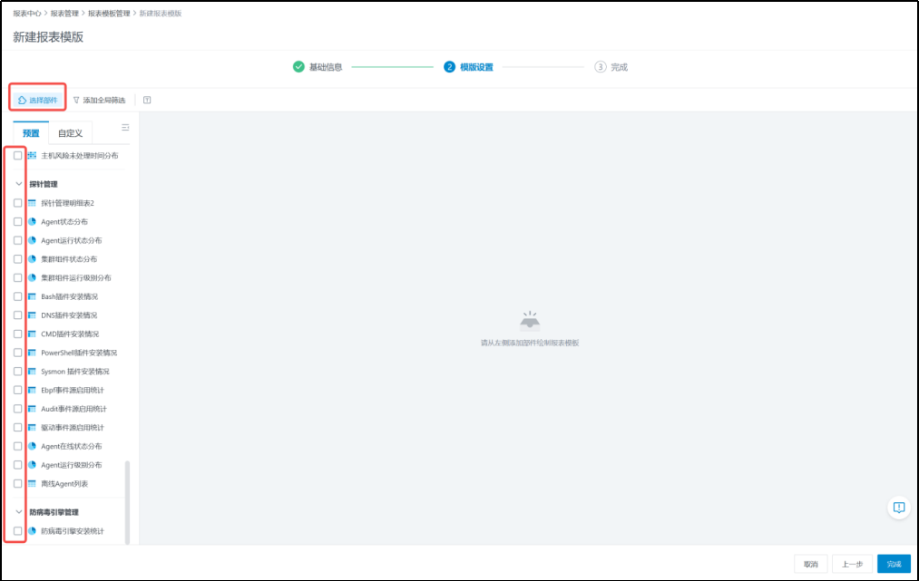Screen dimensions: 919x581
Task: Click the Sysmon 插件安装情况 label
Action: 75,372
